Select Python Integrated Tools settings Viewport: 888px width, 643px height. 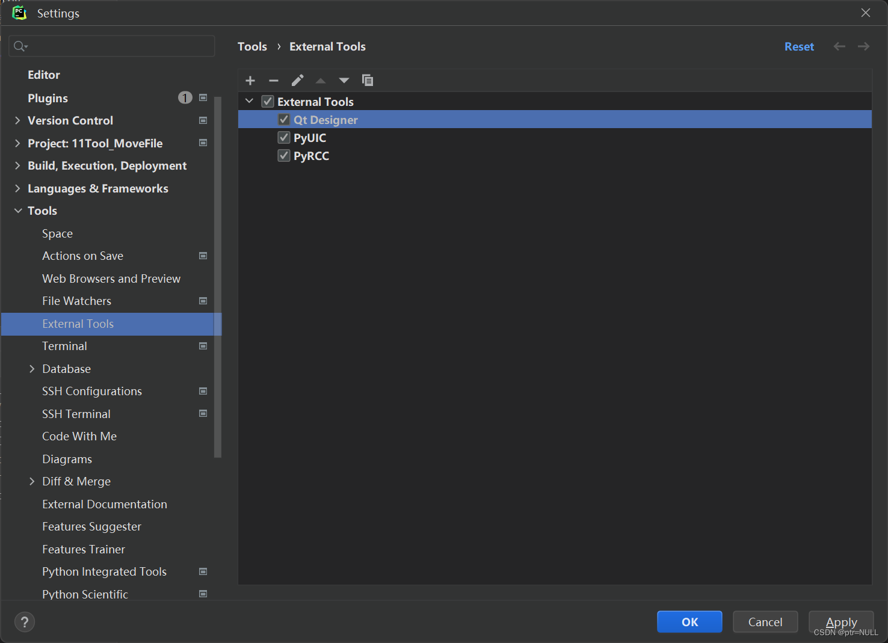point(104,571)
